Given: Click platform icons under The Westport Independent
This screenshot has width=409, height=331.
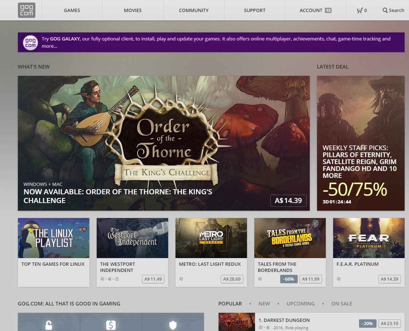Looking at the screenshot, I should (x=109, y=279).
